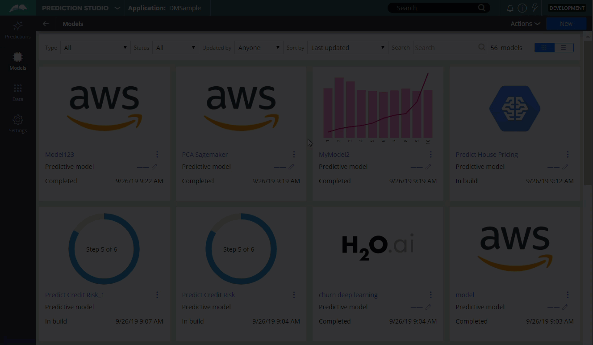Click the Step 5 of 6 progress ring for Predict Credit Risk_1
Image resolution: width=593 pixels, height=345 pixels.
(104, 249)
